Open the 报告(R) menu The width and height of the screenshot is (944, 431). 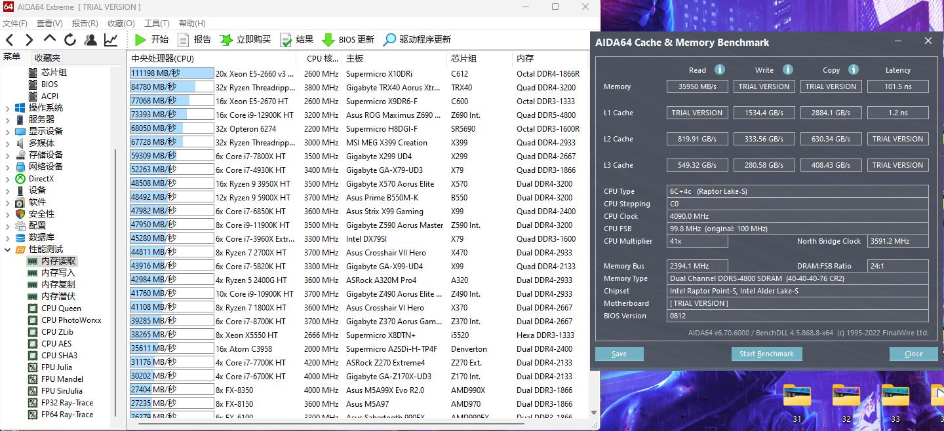(x=85, y=23)
